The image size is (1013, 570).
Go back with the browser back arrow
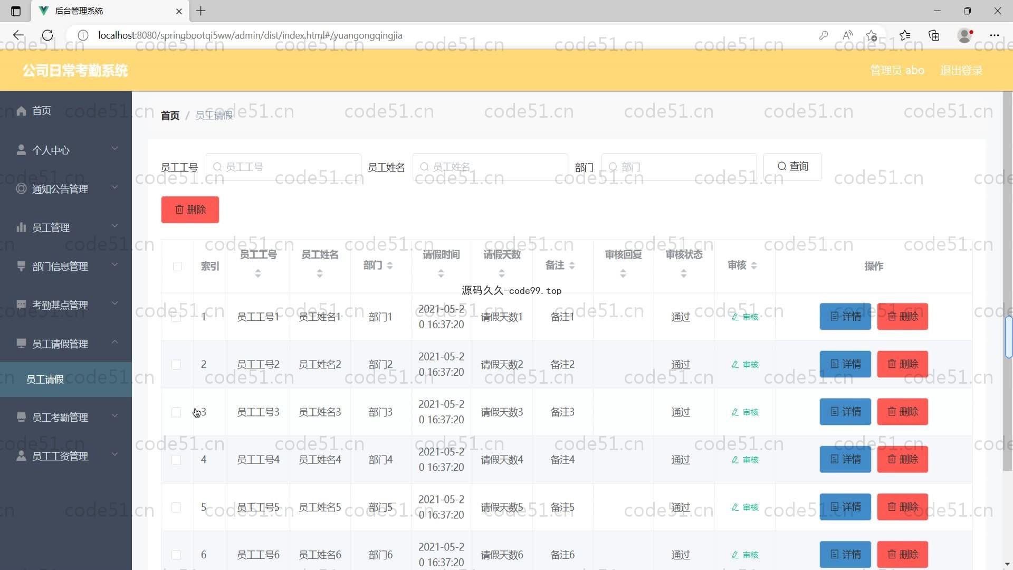point(18,35)
